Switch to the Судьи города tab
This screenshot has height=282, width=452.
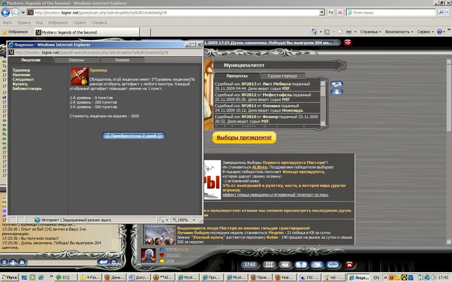click(x=283, y=76)
